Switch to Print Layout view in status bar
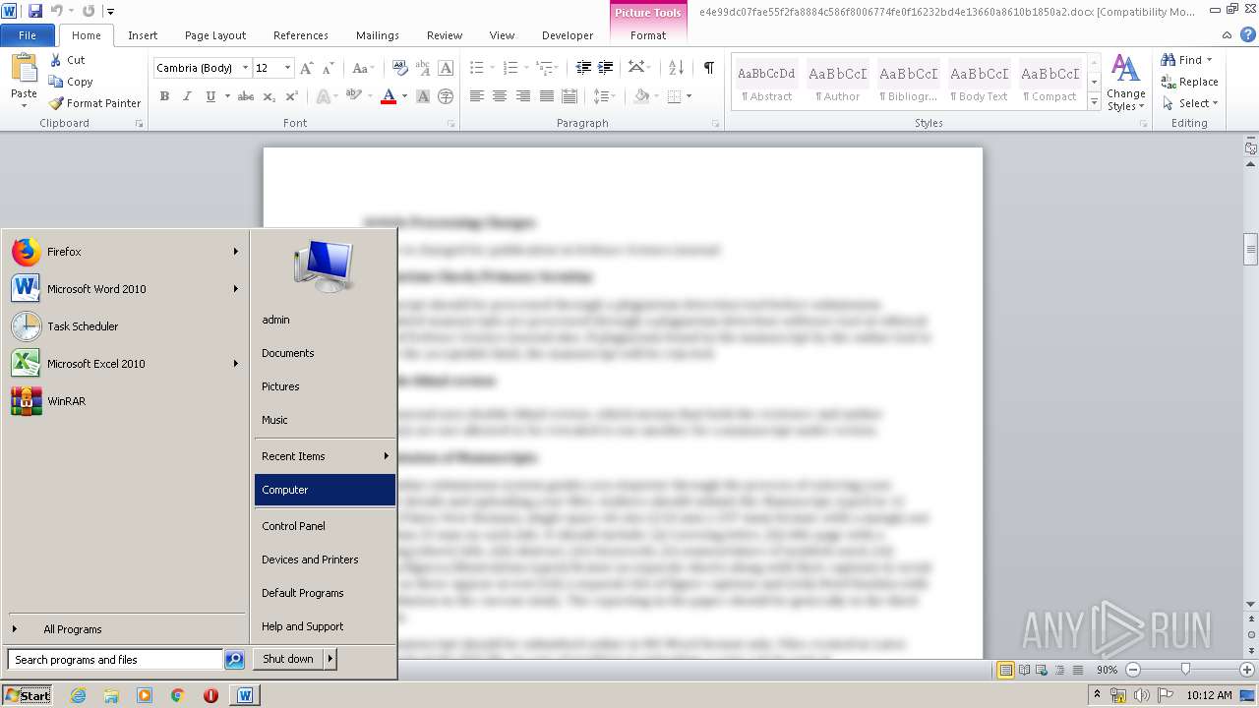 tap(1005, 670)
